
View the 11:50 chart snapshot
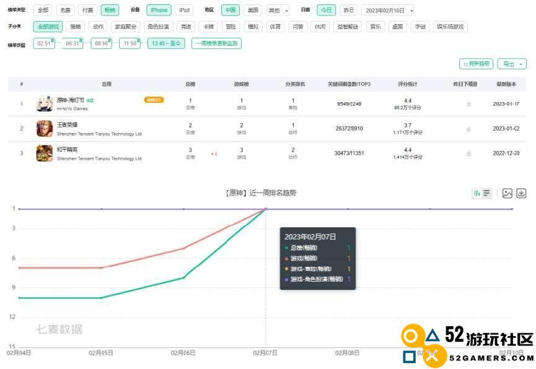click(x=130, y=43)
